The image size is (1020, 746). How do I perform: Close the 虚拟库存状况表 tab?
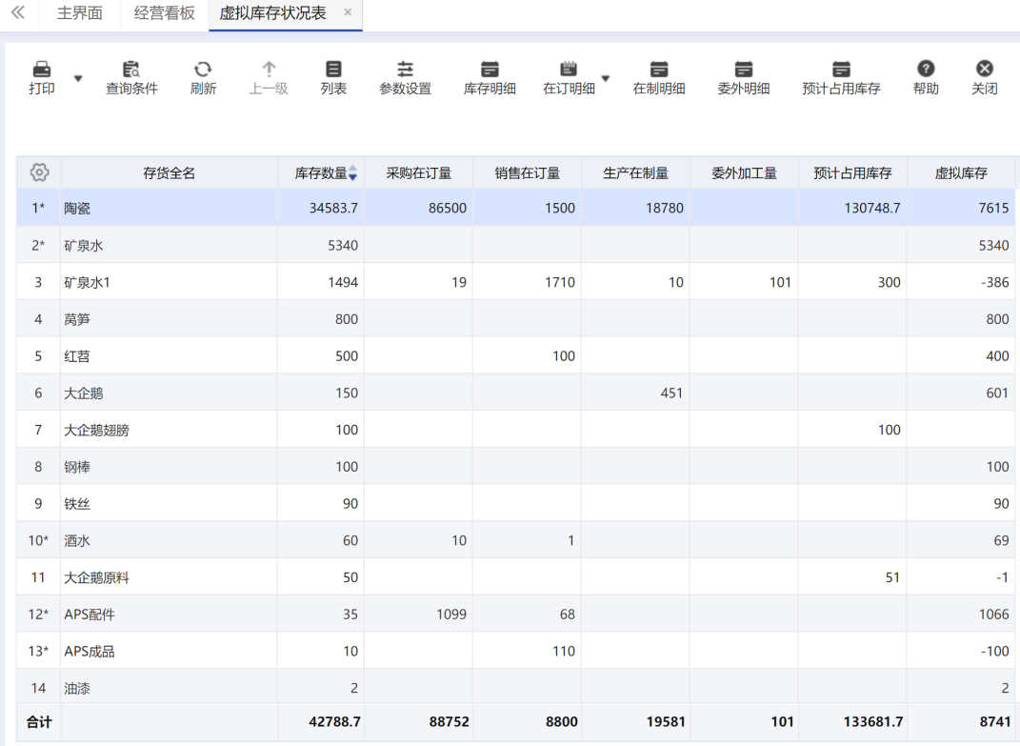(x=348, y=12)
